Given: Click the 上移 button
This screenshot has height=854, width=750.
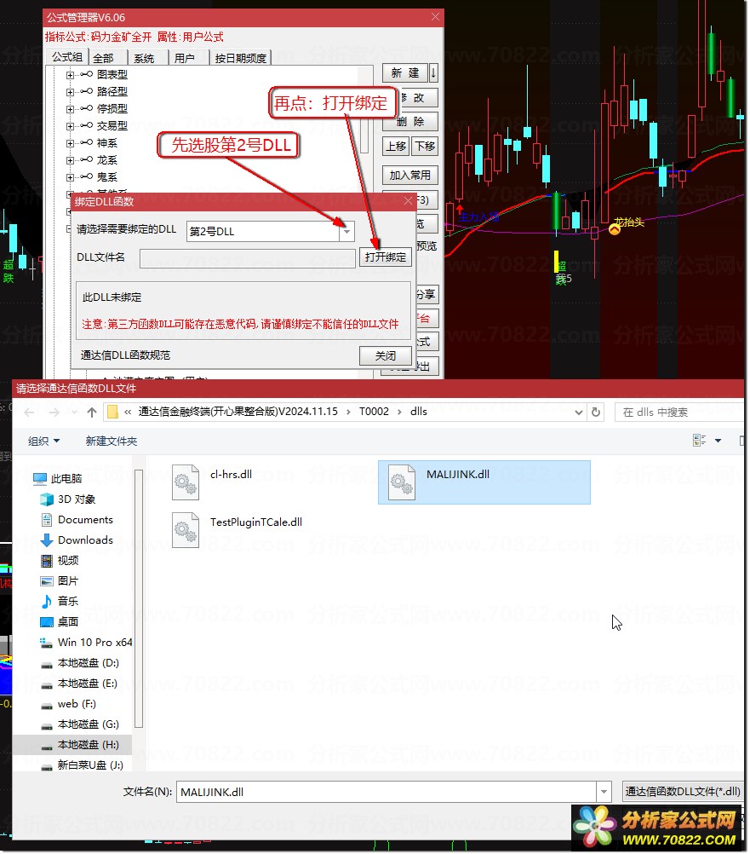Looking at the screenshot, I should point(396,147).
